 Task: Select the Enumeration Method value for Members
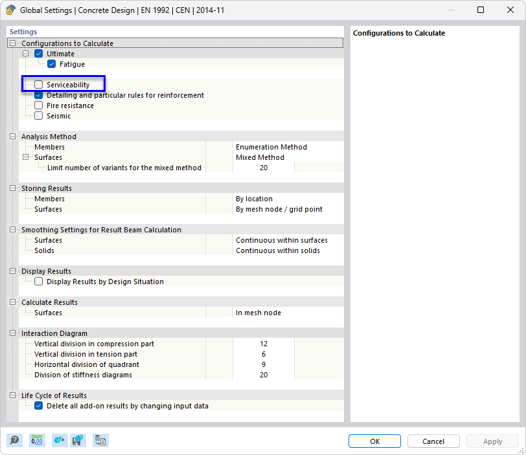270,147
